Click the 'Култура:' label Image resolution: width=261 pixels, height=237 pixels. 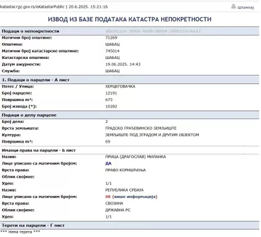(11, 135)
